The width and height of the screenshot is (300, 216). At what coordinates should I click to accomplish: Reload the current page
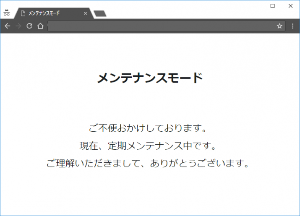[x=29, y=26]
